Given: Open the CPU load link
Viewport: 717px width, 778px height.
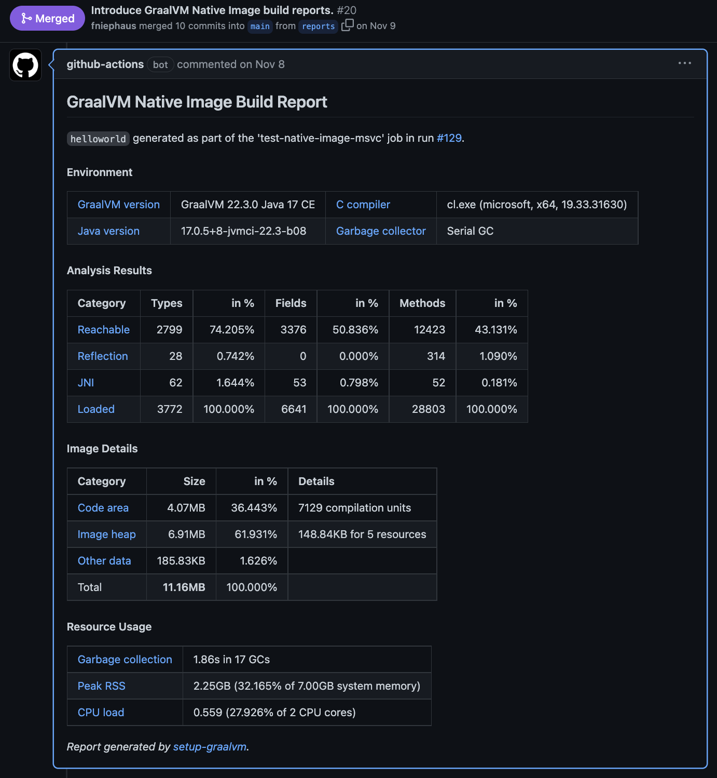Looking at the screenshot, I should pos(101,713).
